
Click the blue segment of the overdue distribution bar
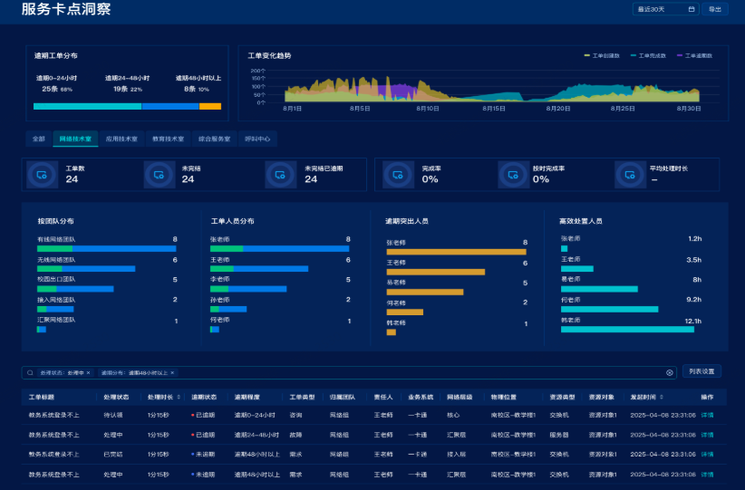(170, 106)
